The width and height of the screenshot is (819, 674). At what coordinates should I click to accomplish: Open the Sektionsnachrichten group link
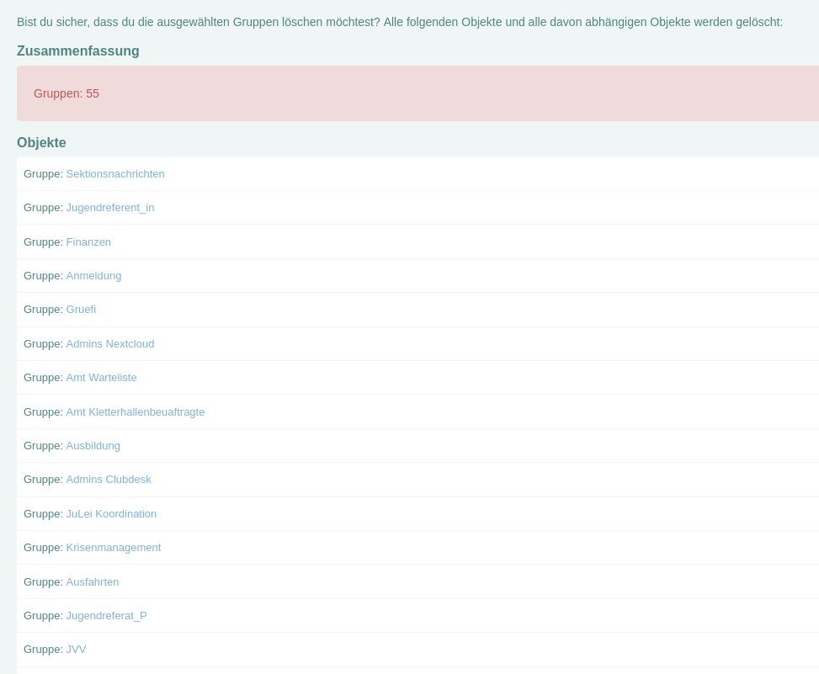pos(115,174)
